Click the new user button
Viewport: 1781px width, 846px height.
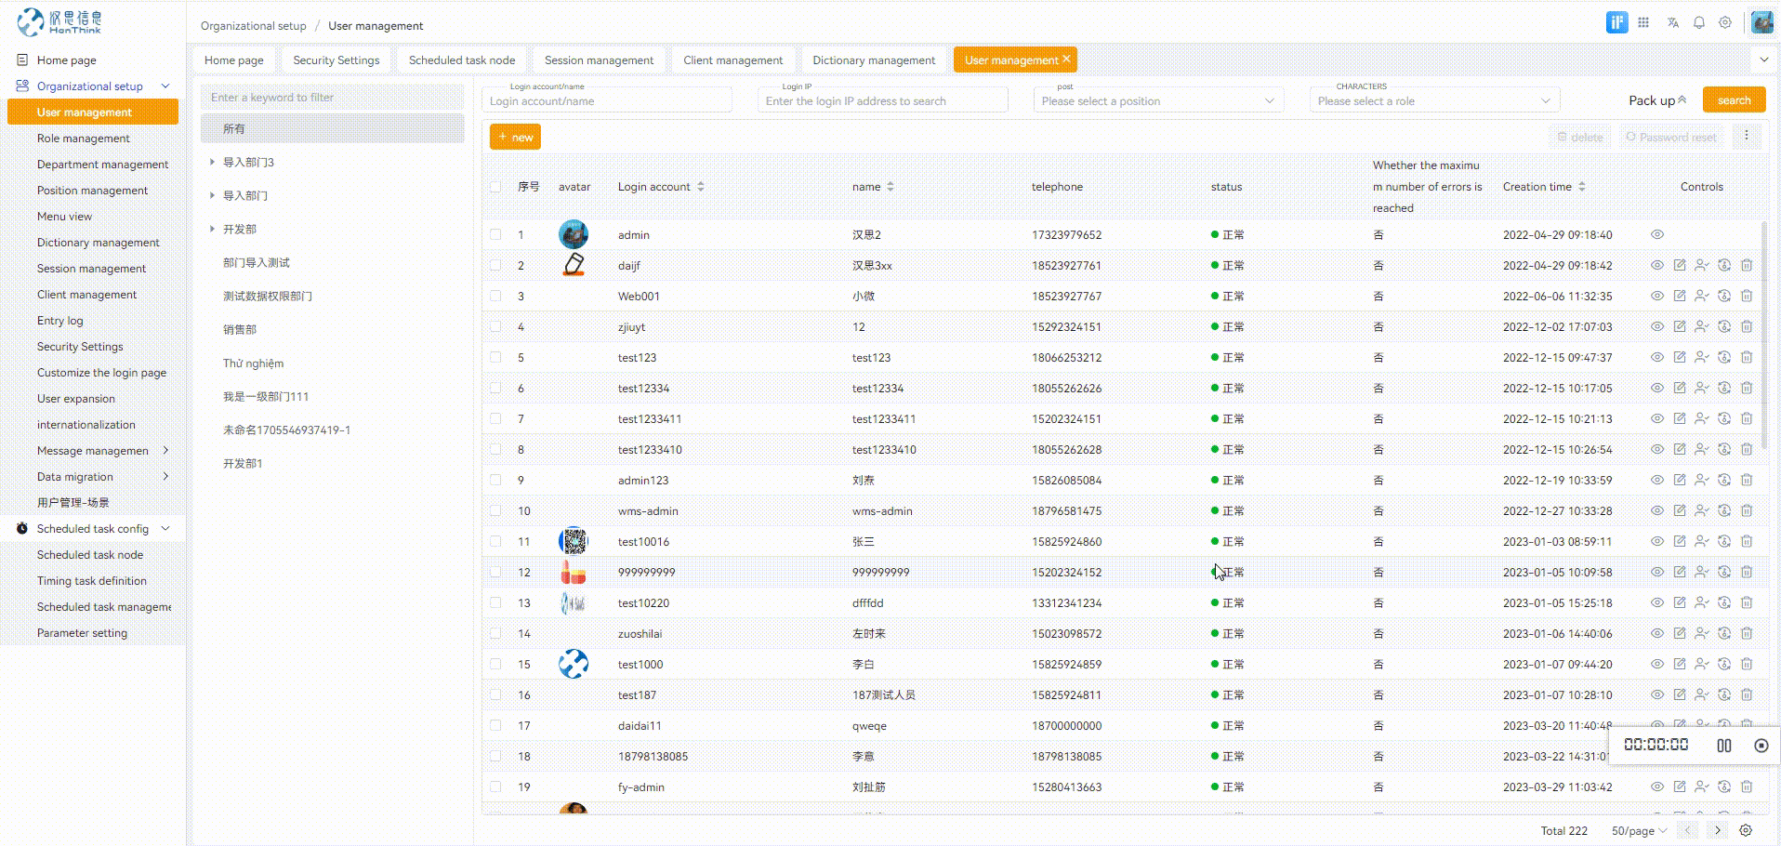(x=515, y=138)
